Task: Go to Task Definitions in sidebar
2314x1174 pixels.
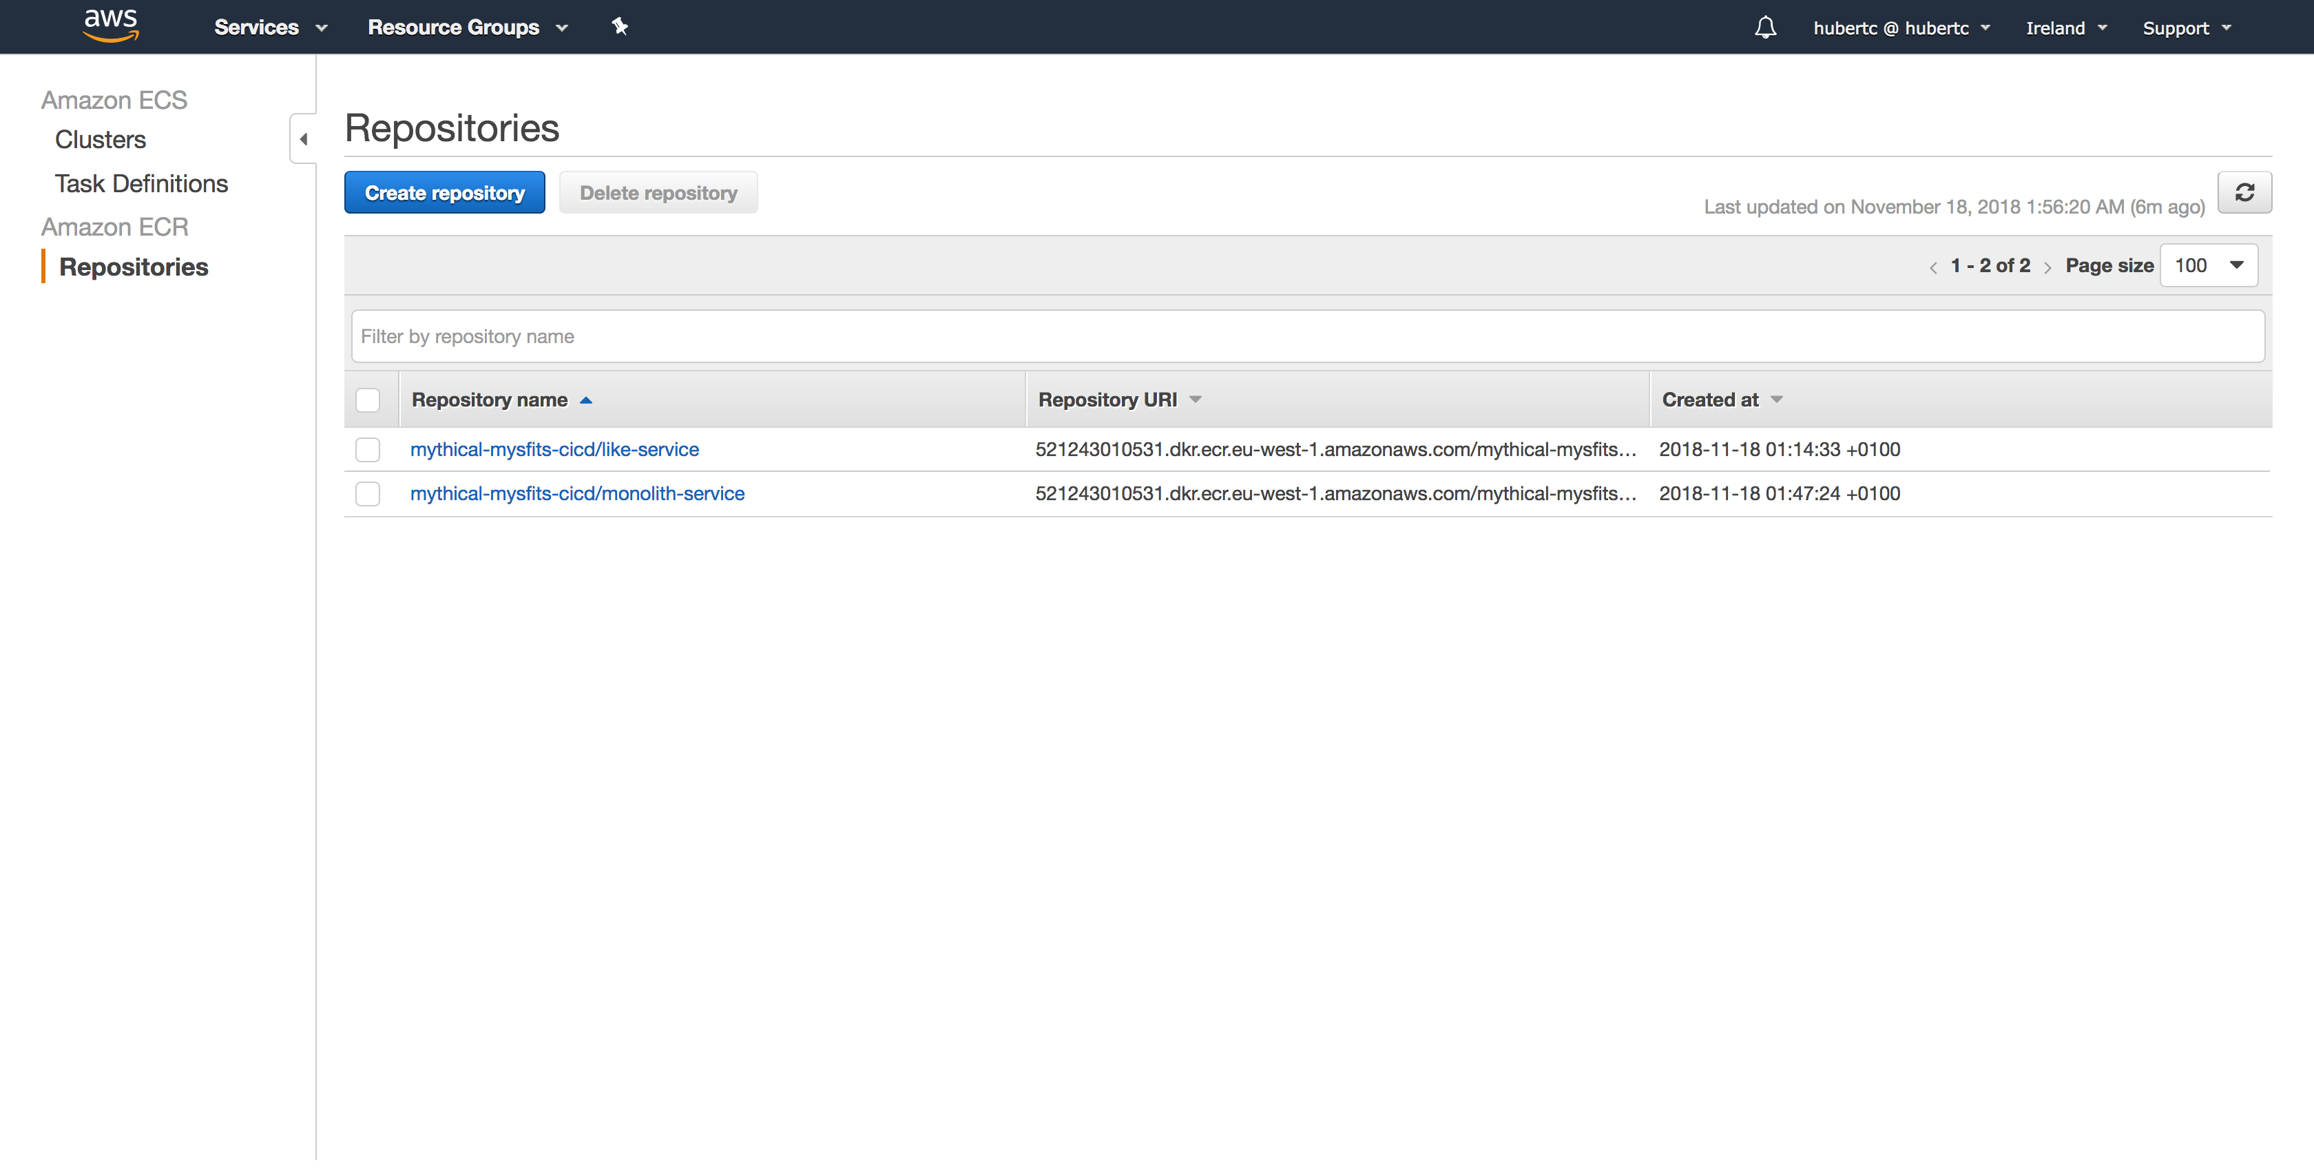Action: [141, 183]
